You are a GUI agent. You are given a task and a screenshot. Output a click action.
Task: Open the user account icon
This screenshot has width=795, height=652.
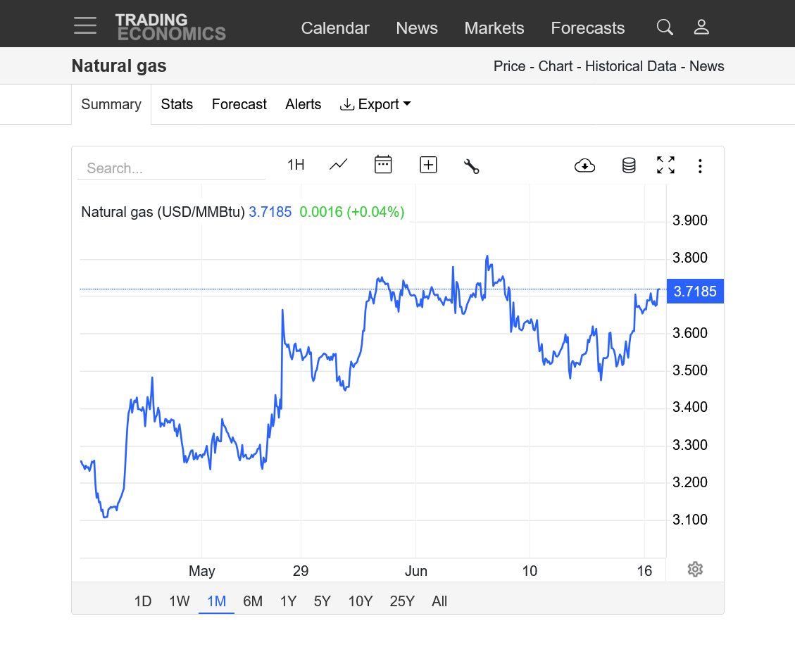pyautogui.click(x=701, y=27)
